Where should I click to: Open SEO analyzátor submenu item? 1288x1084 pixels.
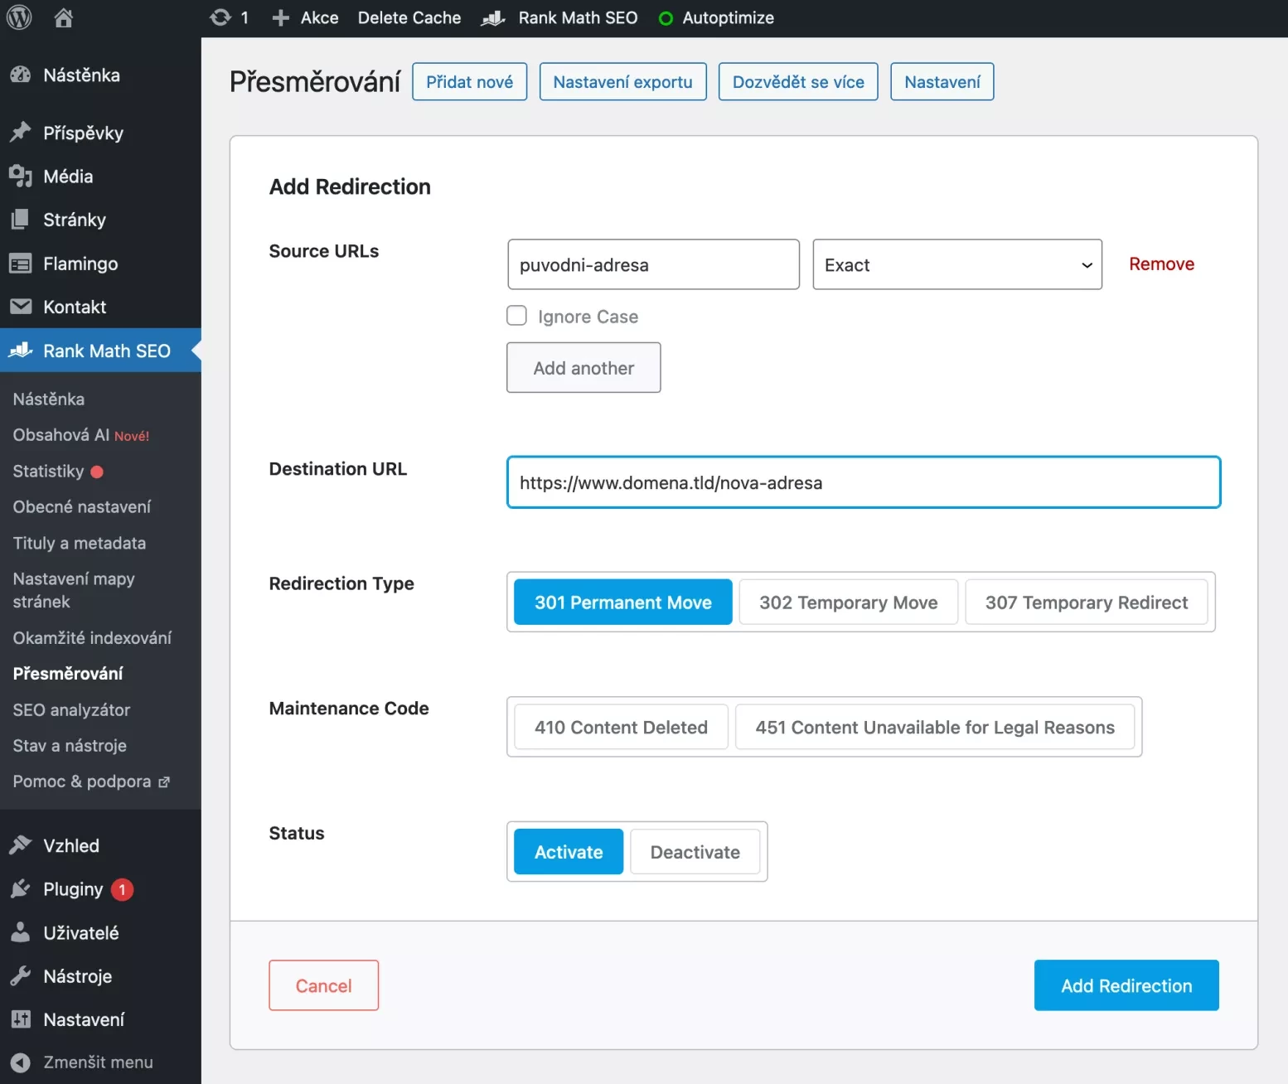coord(71,710)
